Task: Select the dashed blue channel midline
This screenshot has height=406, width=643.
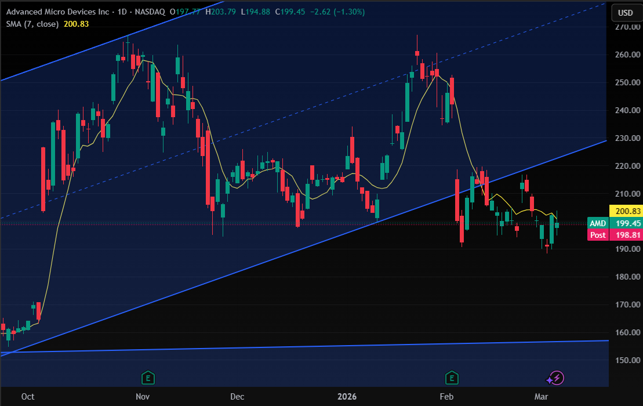Action: (x=303, y=111)
